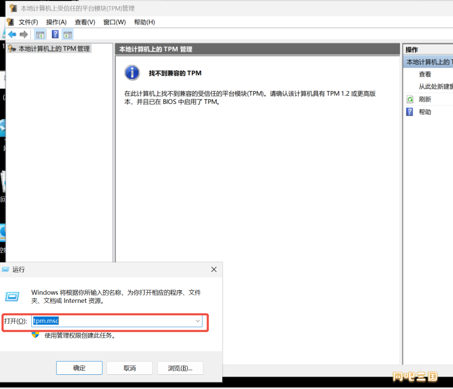Click the MMC icon beside 文件 menu
The height and width of the screenshot is (389, 453).
11,22
